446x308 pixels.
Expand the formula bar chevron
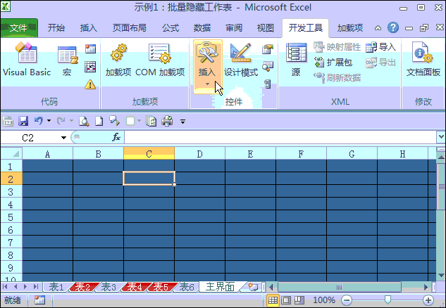click(440, 137)
